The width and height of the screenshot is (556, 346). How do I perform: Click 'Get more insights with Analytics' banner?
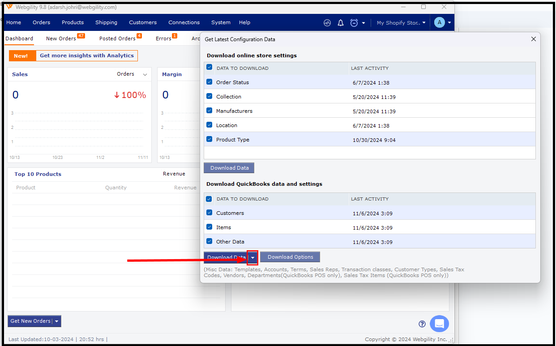(x=87, y=56)
